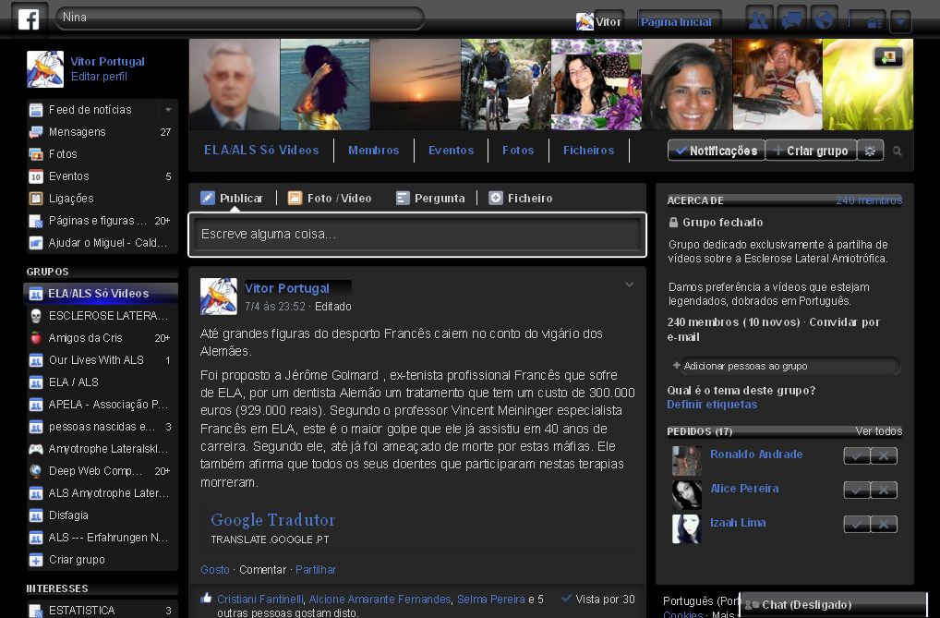Approve Ronaldo Andrade request checkmark
The image size is (940, 618).
click(x=857, y=456)
